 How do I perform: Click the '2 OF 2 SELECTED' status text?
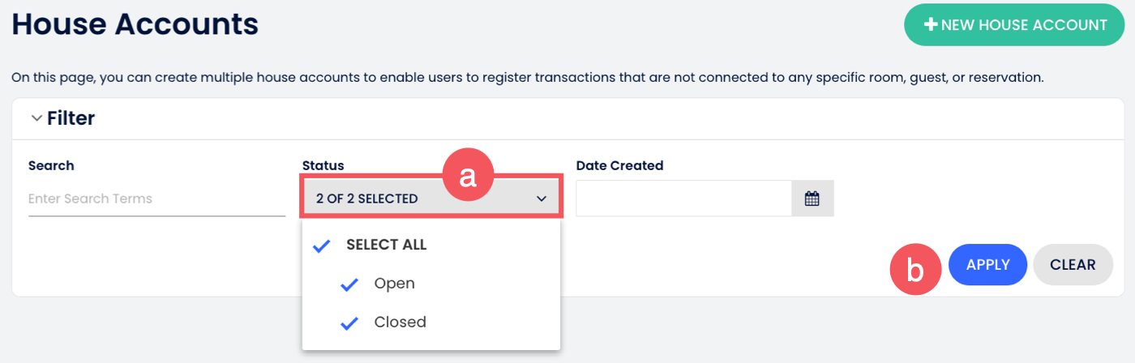coord(367,199)
